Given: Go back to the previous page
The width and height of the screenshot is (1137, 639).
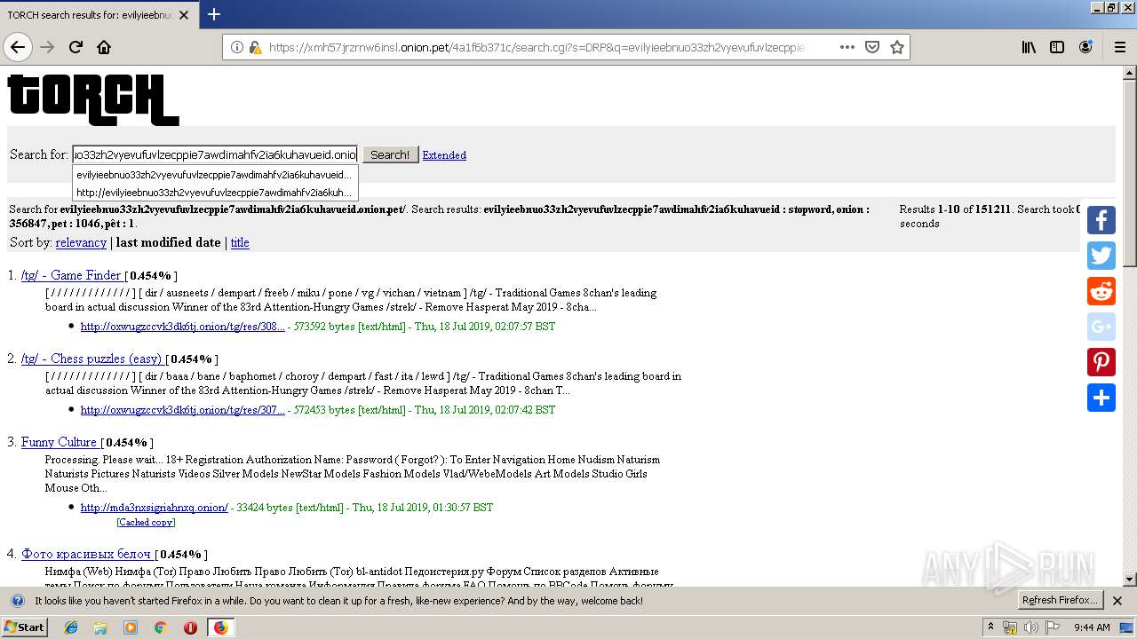Looking at the screenshot, I should click(x=18, y=47).
